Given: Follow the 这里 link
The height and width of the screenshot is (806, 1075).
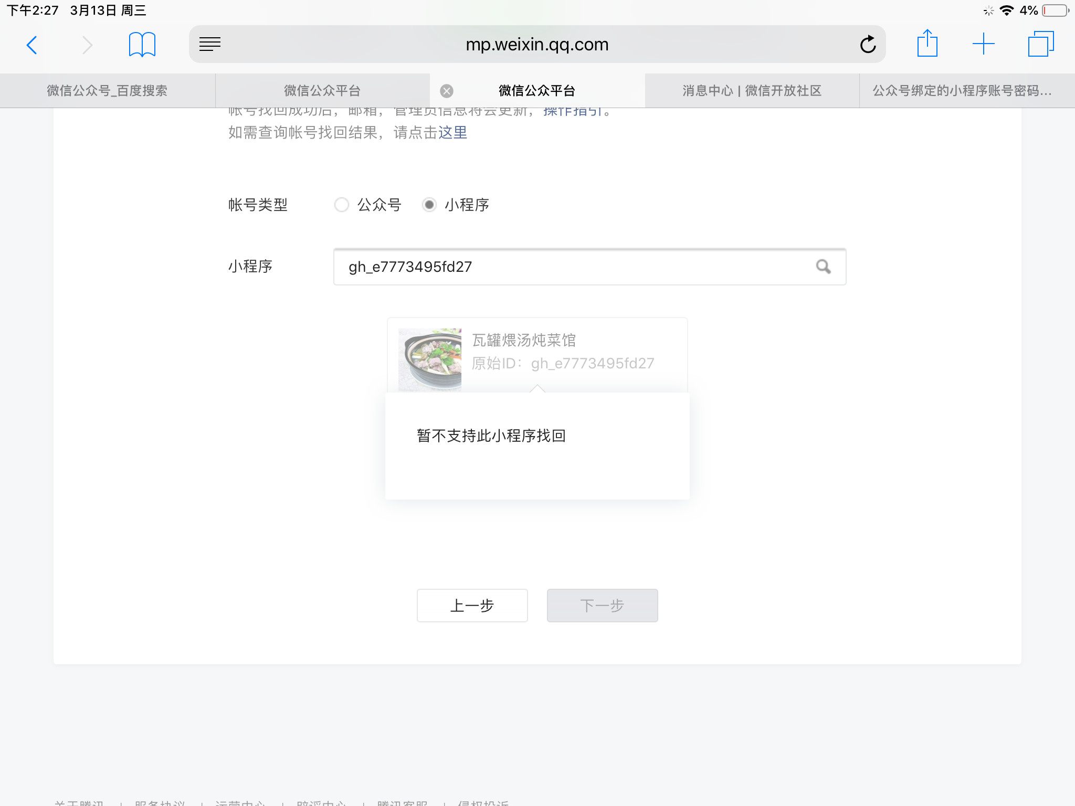Looking at the screenshot, I should pyautogui.click(x=452, y=133).
